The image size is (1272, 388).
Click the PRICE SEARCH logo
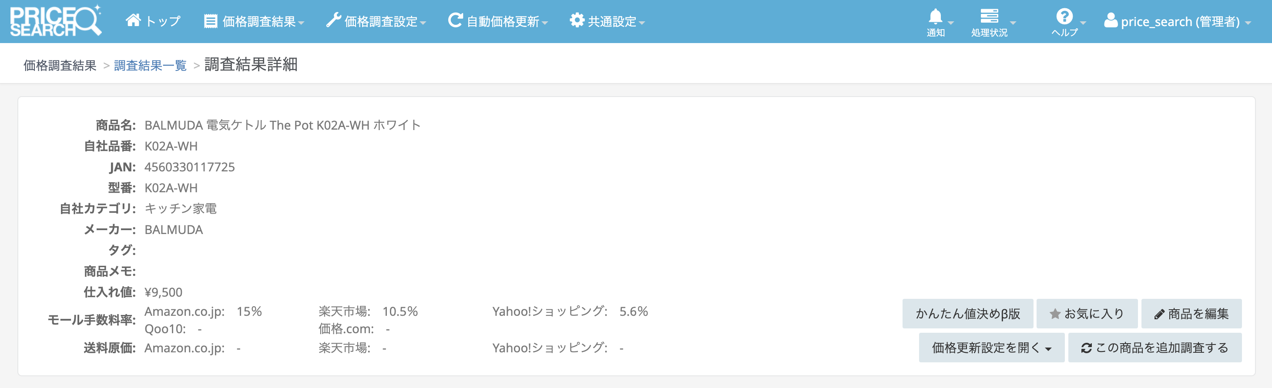(55, 21)
